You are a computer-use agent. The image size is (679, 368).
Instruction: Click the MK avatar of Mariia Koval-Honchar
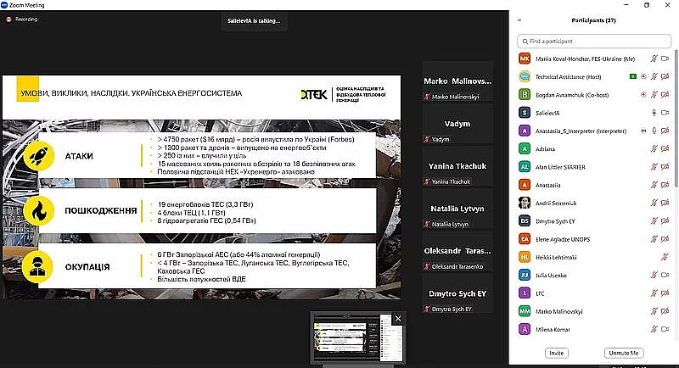click(525, 59)
